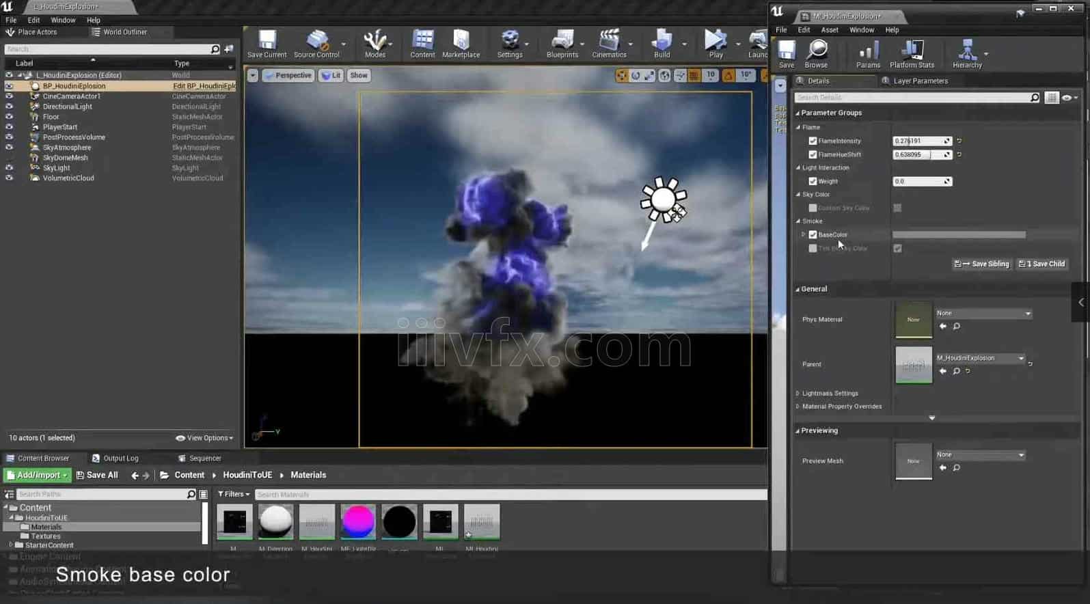Click World Outliner search magnifier icon
Viewport: 1090px width, 604px height.
[215, 49]
